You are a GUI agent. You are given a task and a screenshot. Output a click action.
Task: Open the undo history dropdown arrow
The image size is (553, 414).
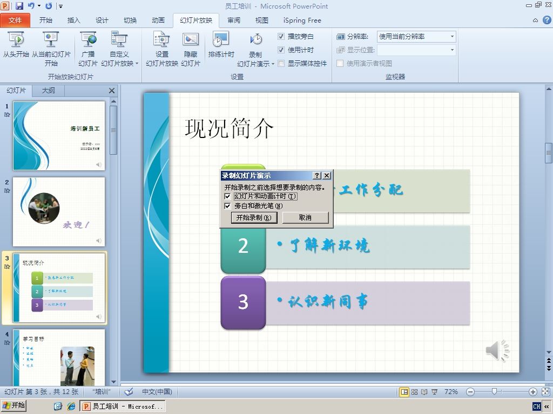pyautogui.click(x=39, y=5)
